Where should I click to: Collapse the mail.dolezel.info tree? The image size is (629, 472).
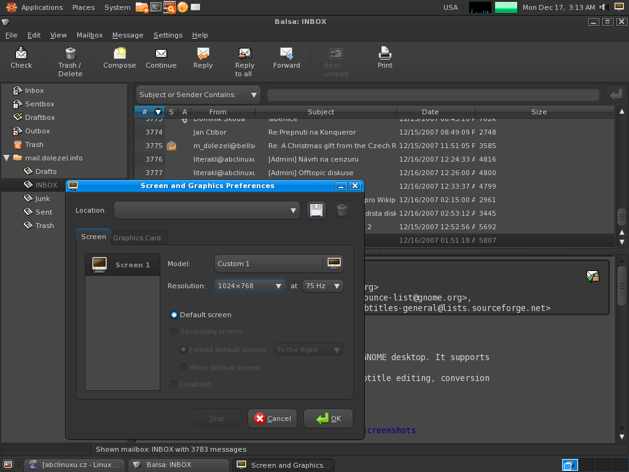coord(6,158)
